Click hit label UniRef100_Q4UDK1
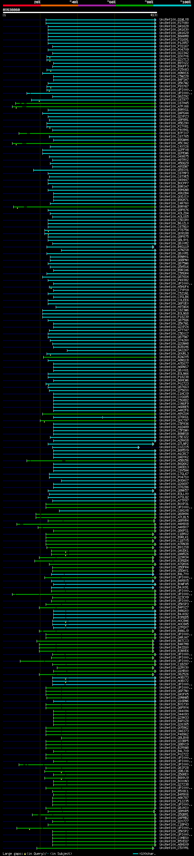194x856 pixels. tap(174, 551)
